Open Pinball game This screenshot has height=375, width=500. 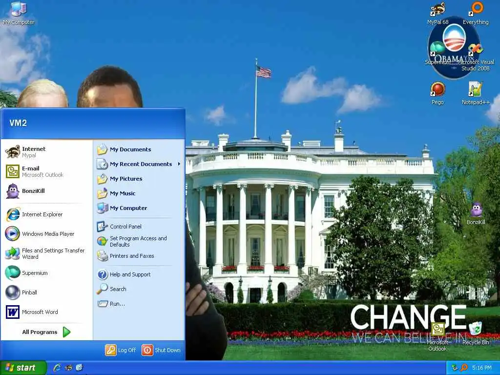tap(46, 292)
